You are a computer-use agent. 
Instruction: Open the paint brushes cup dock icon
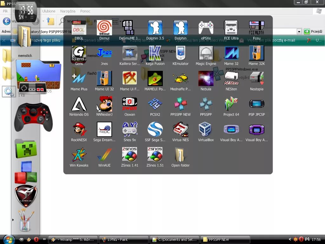[x=26, y=220]
